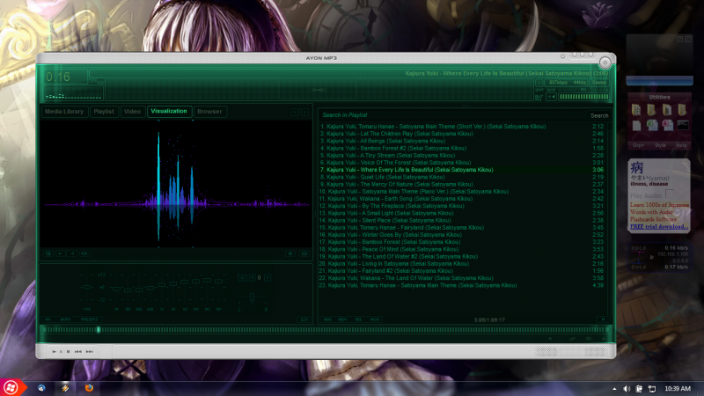Click the previous visualization preset arrow
Viewport: 704px width, 396px height.
60,253
